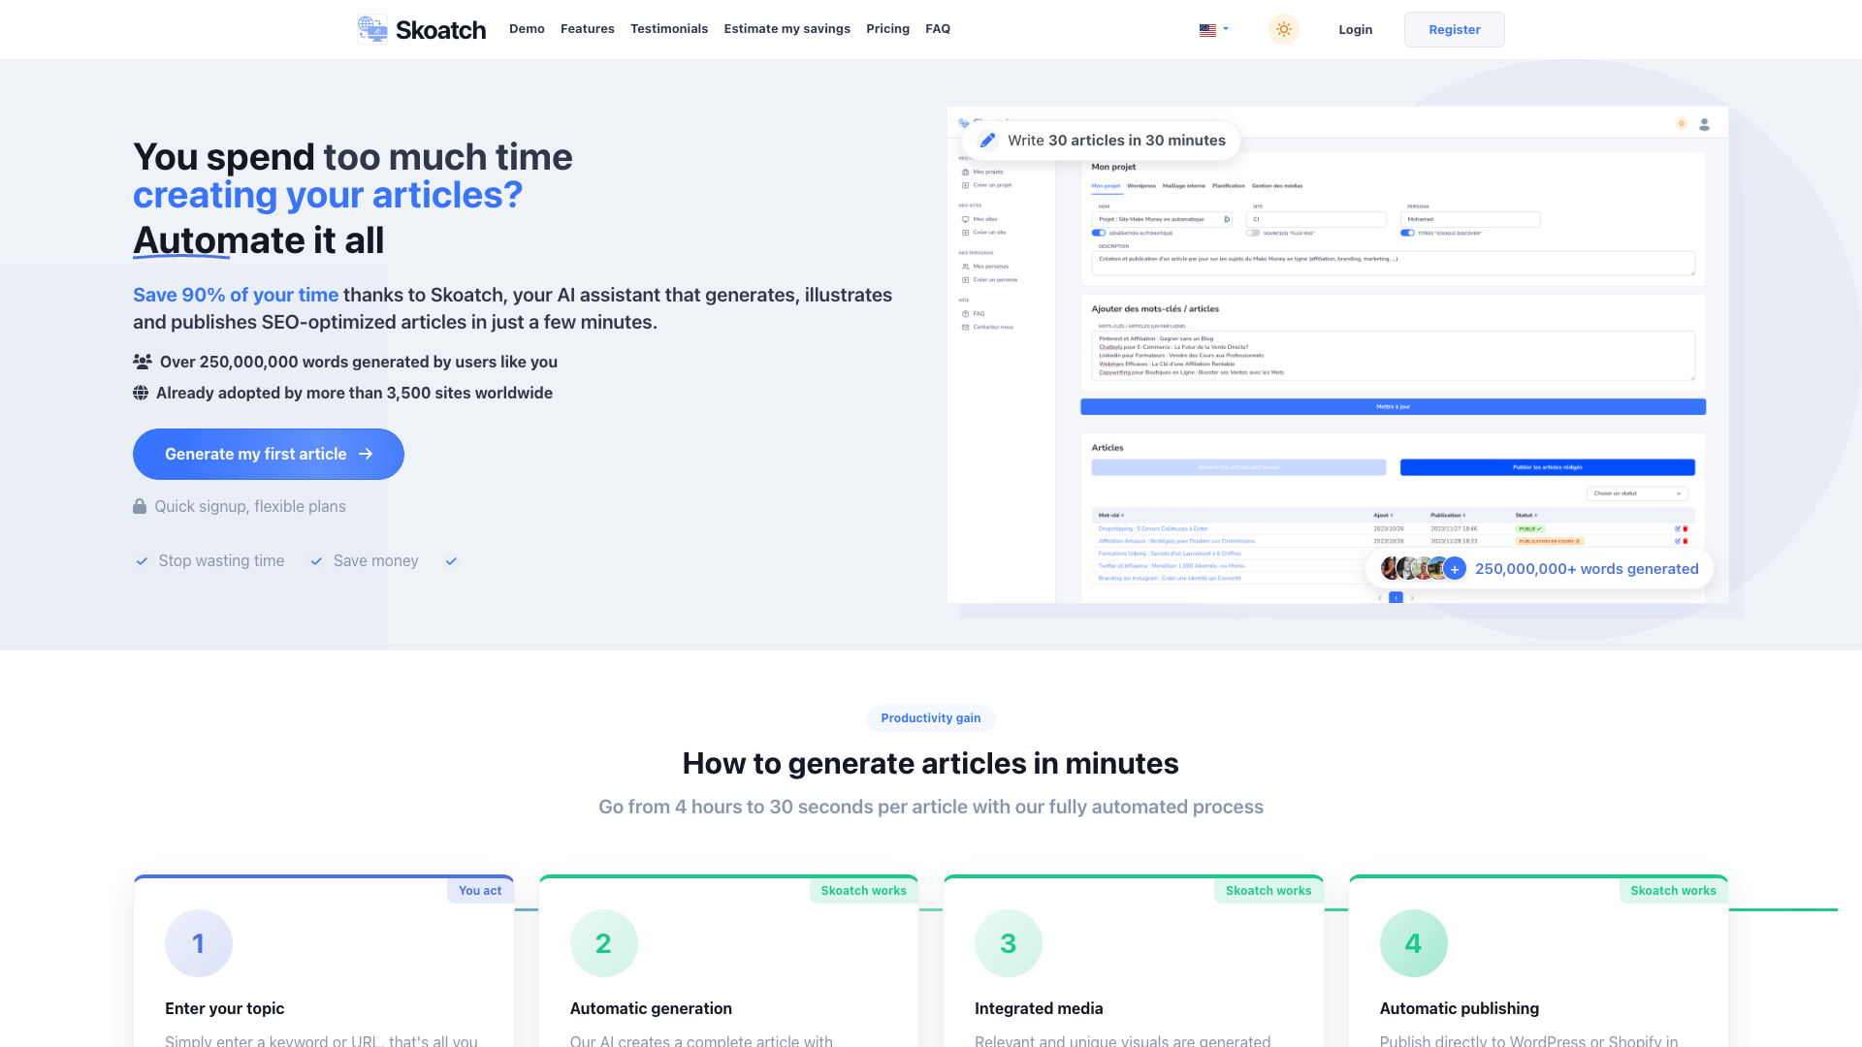
Task: Click the FAQ help icon in the demo sidebar
Action: (x=965, y=314)
